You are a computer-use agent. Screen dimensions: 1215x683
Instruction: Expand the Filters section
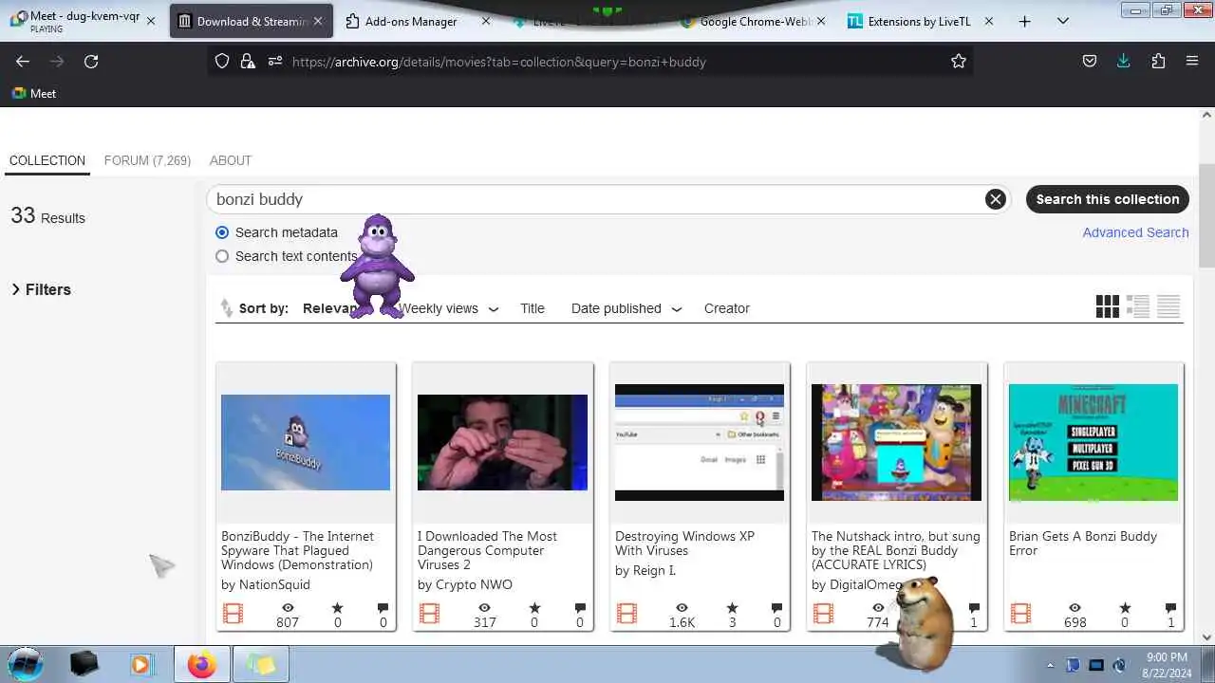41,289
